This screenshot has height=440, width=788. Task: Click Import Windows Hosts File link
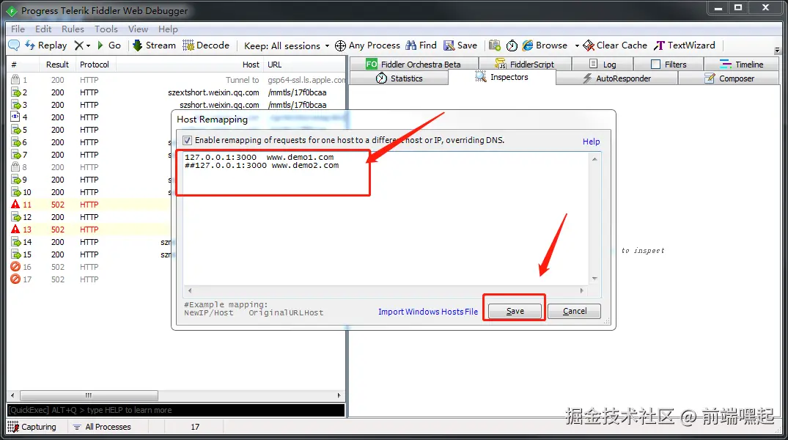click(427, 312)
